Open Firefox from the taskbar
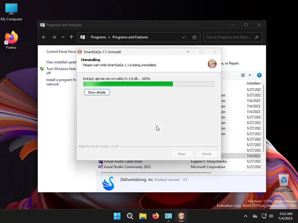The height and width of the screenshot is (223, 298). (156, 216)
